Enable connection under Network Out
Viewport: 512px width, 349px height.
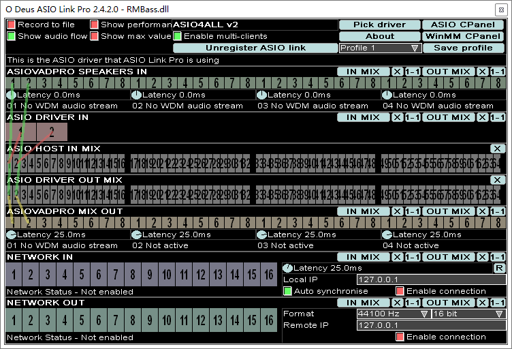(x=400, y=337)
